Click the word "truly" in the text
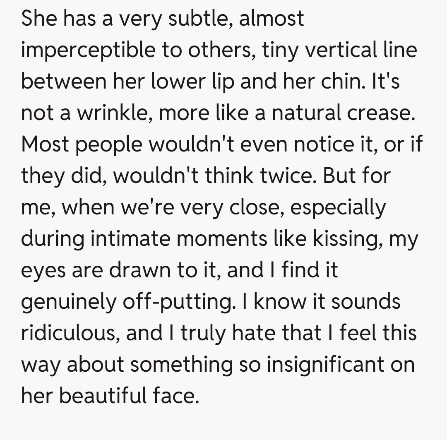Screen dimensions: 447x440 click(200, 333)
